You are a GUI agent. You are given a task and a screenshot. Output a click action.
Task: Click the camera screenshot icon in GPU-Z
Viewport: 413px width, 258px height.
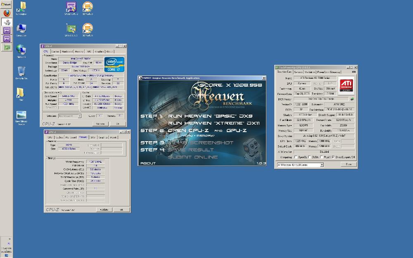354,72
